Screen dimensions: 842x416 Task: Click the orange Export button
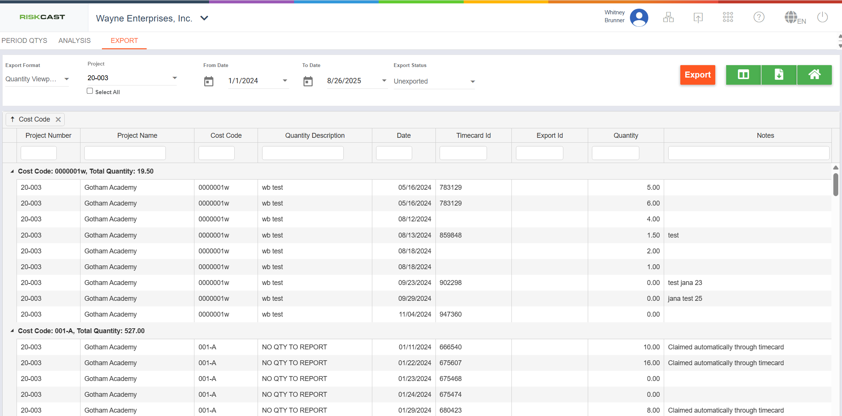(697, 75)
